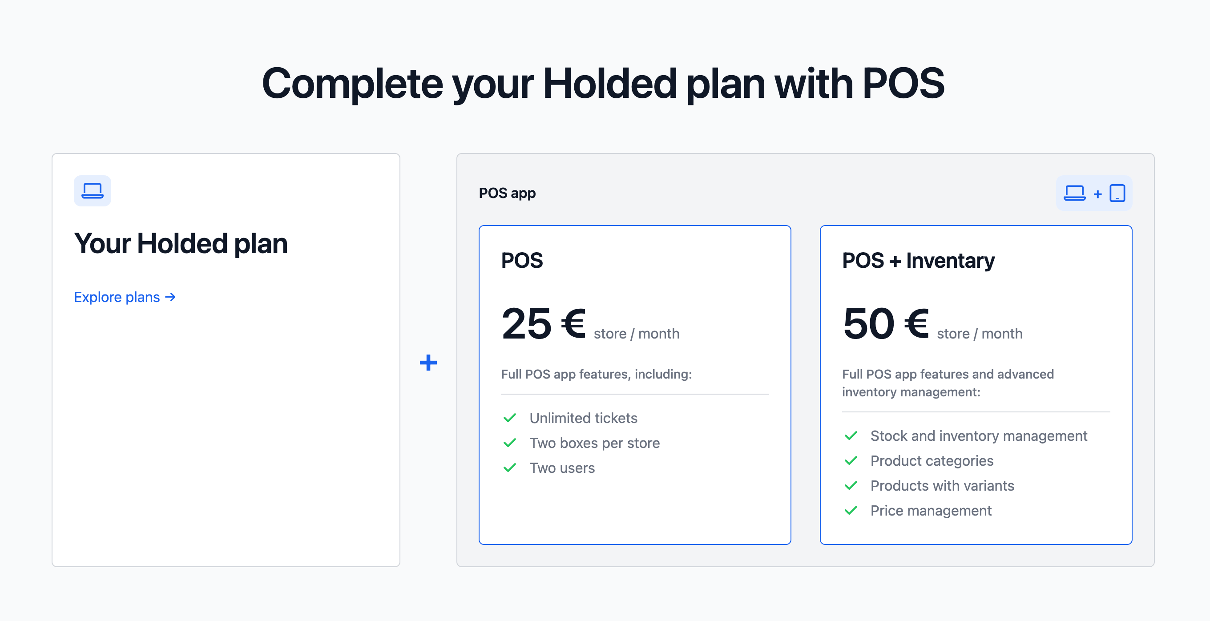Click the checkmark beside Two boxes per store
This screenshot has width=1210, height=621.
click(x=510, y=443)
